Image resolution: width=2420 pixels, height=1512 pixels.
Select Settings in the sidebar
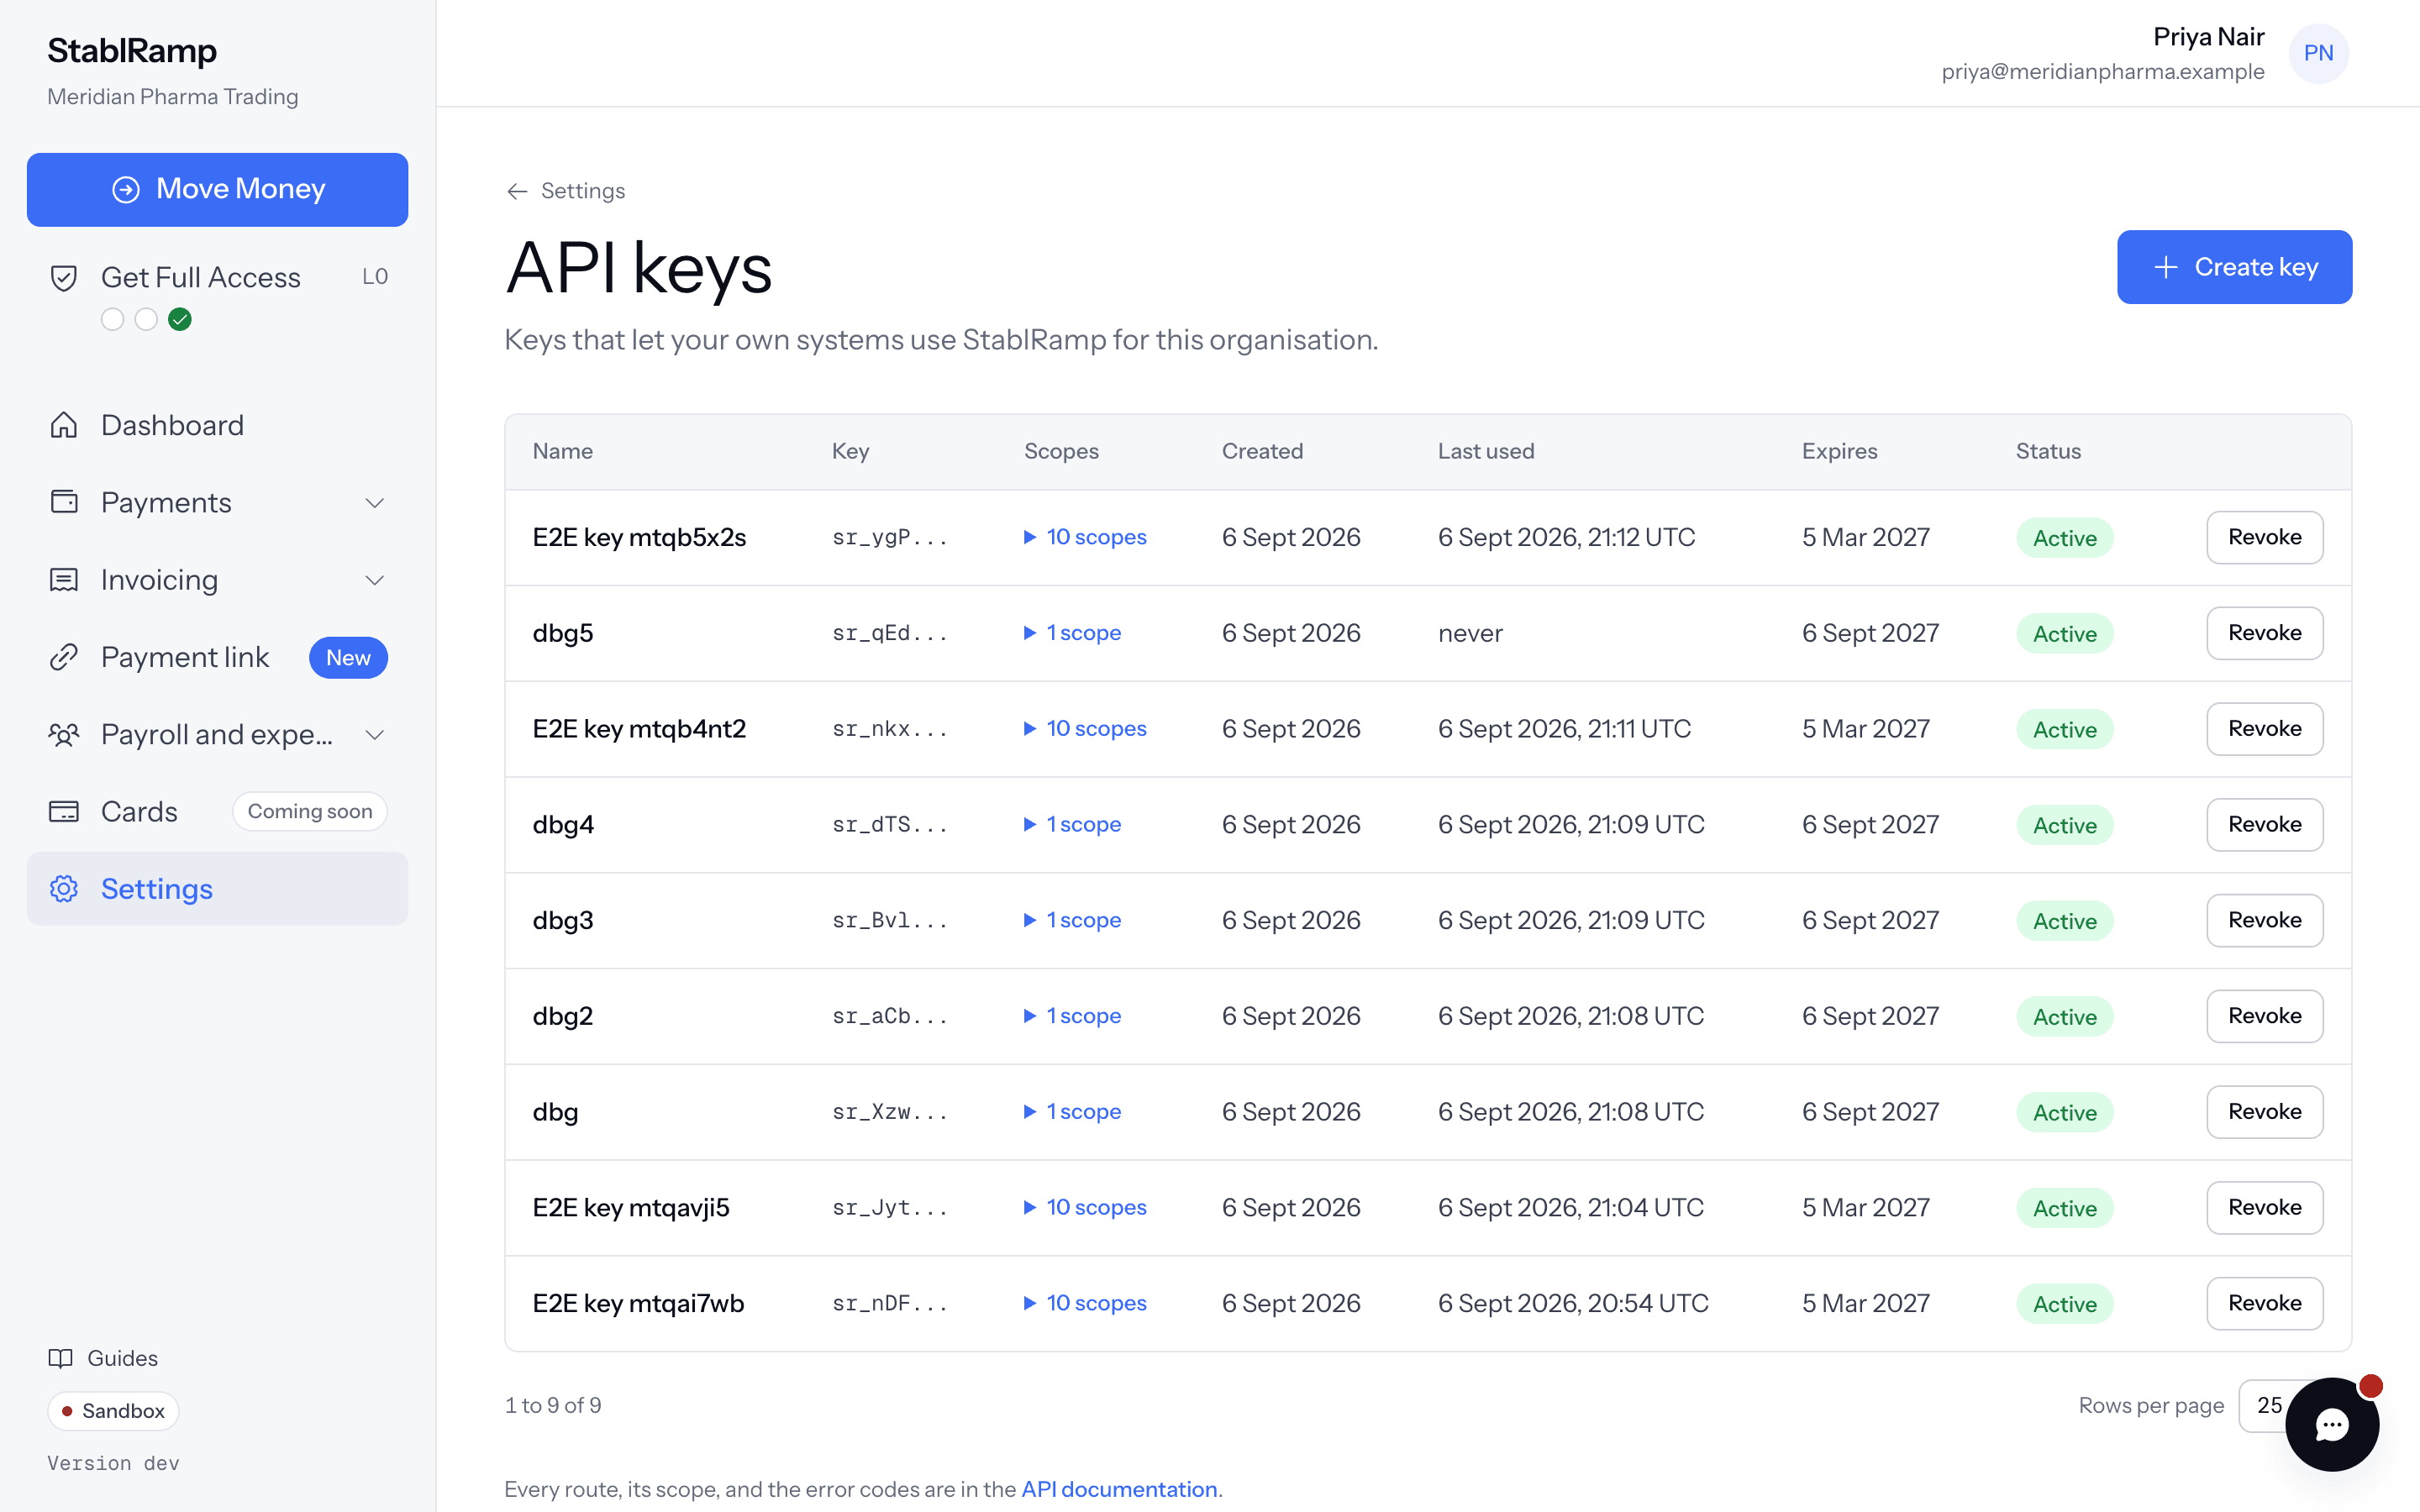[217, 889]
